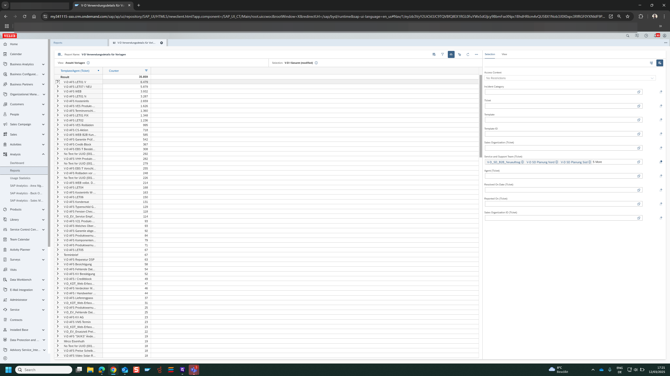Collapse the Analysis menu in sidebar
Screen dimensions: 670x376
[x=43, y=154]
